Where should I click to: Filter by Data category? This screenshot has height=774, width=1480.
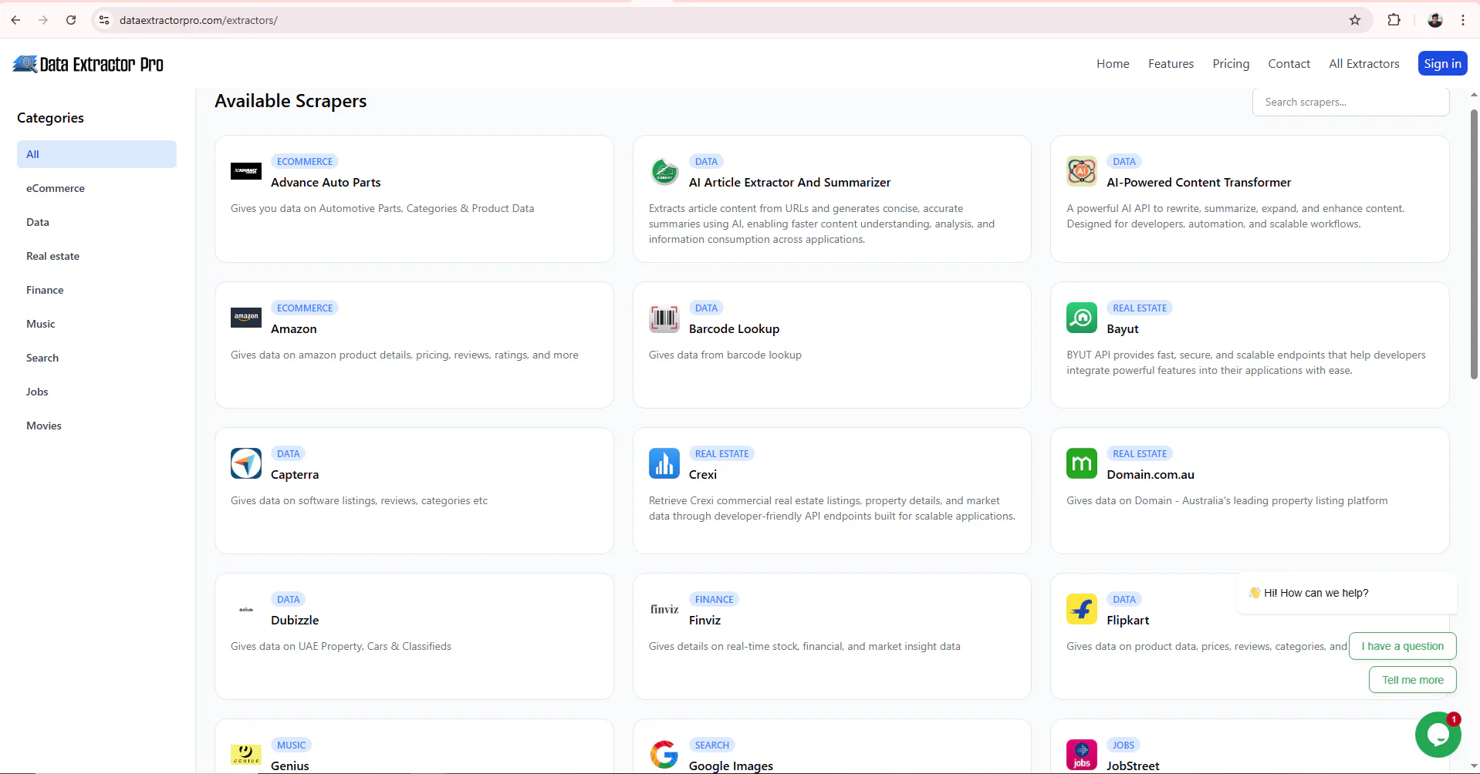pyautogui.click(x=96, y=222)
